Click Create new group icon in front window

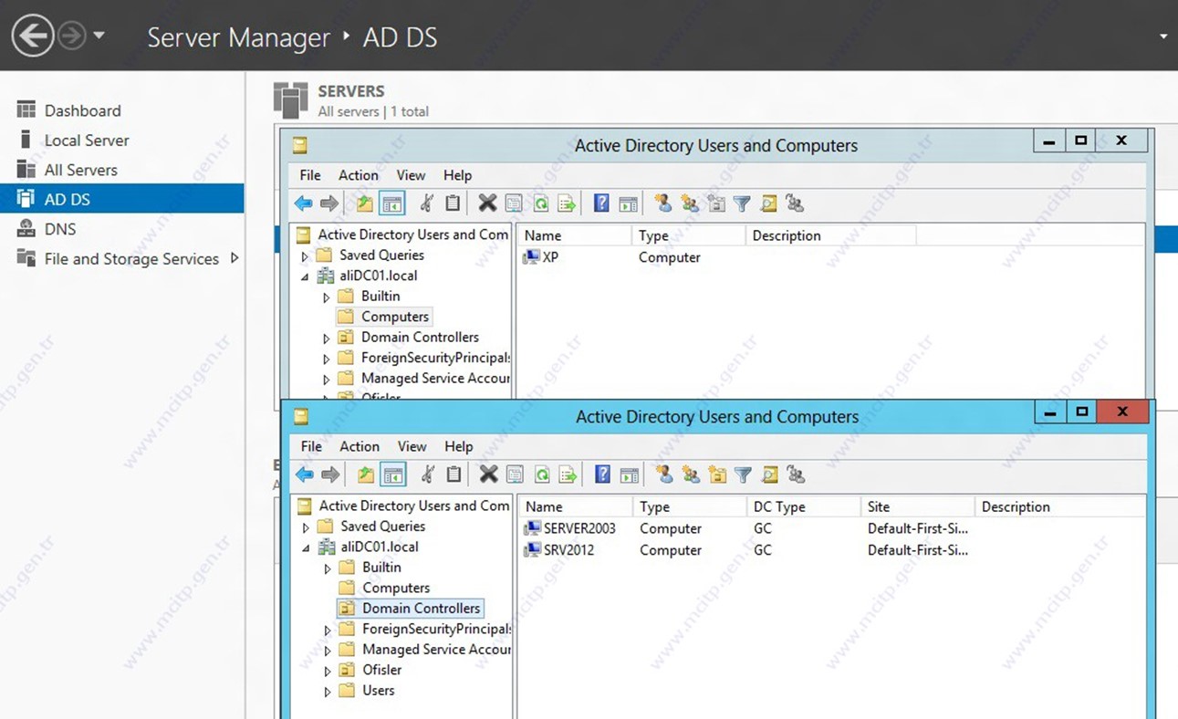tap(691, 474)
